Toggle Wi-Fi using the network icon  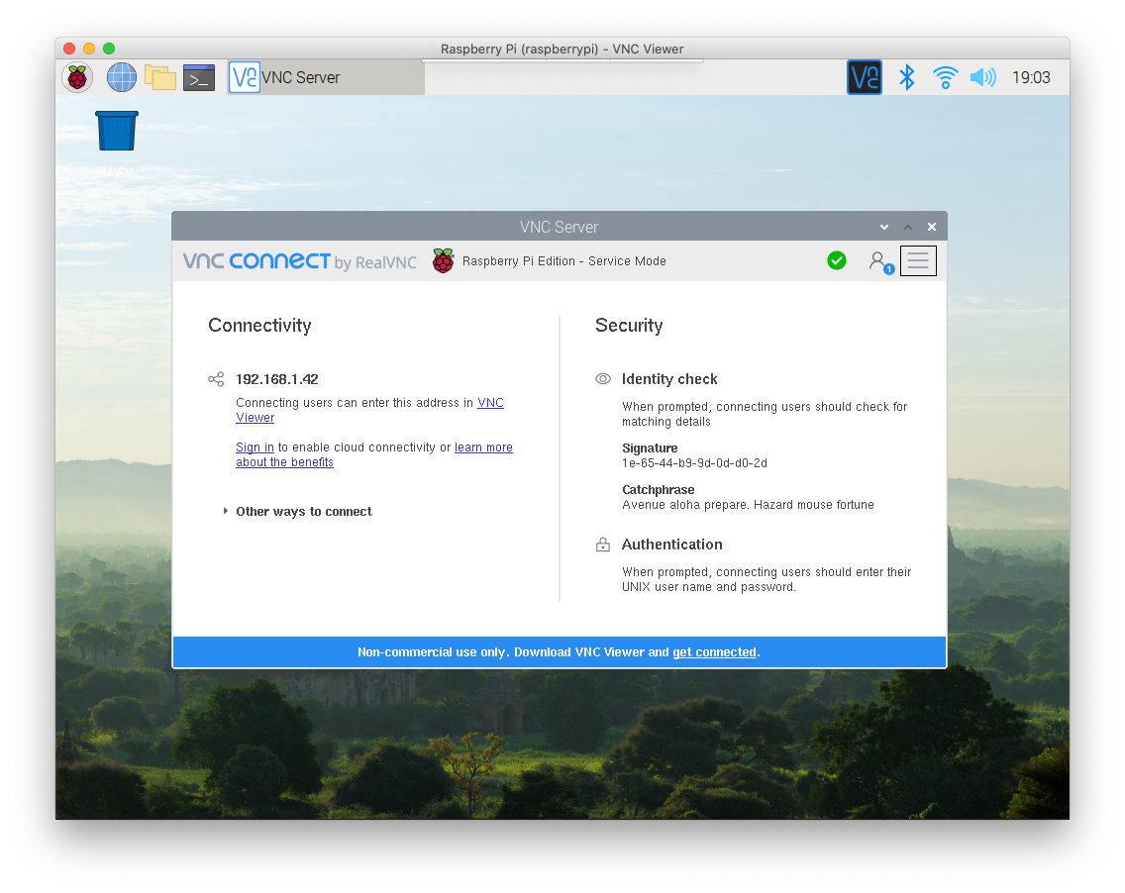[x=945, y=76]
